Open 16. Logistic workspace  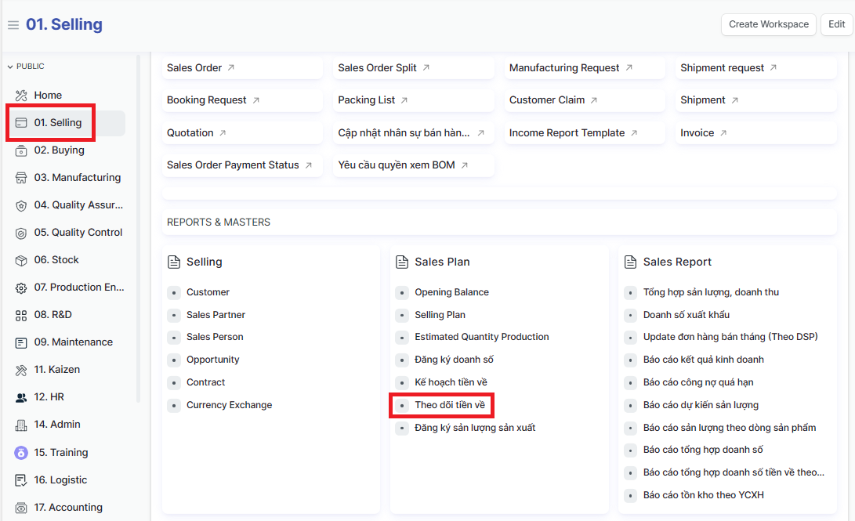(x=60, y=479)
